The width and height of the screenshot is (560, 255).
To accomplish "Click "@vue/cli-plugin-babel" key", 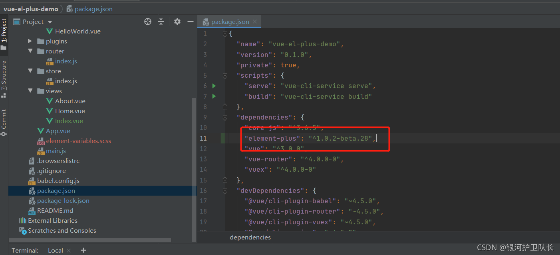I will pos(290,201).
